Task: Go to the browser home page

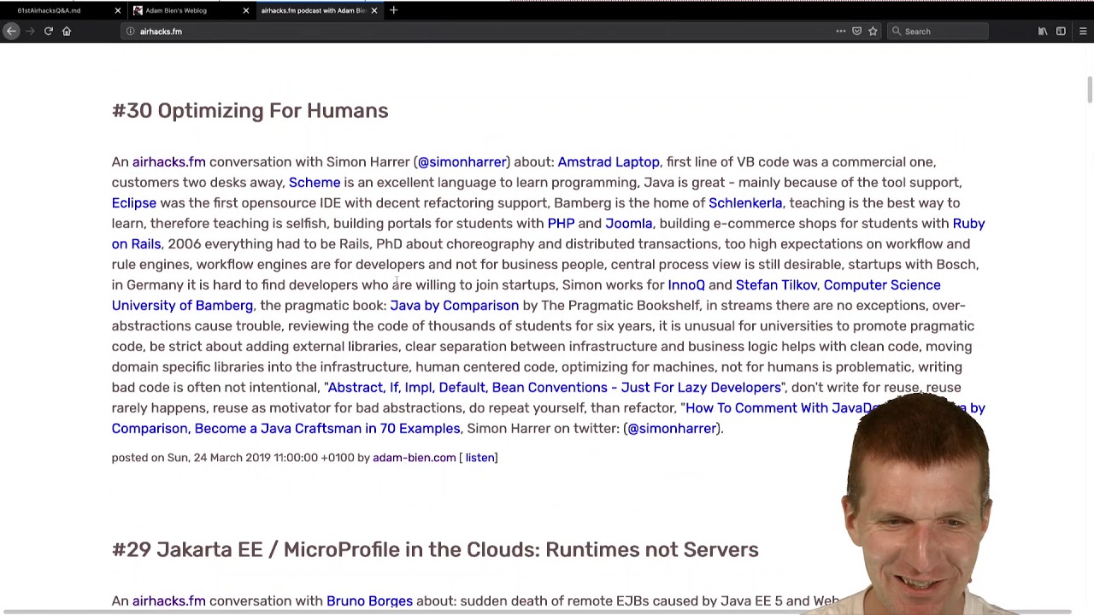Action: tap(67, 31)
